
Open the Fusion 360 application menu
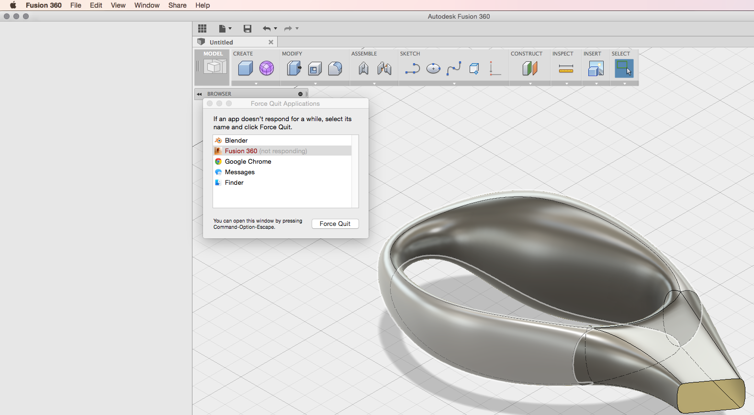pyautogui.click(x=44, y=5)
